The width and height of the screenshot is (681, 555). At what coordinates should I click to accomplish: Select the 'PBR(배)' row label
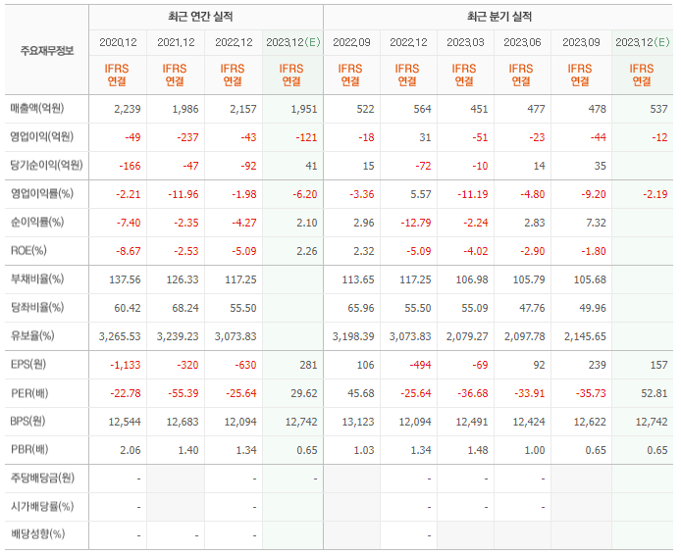[x=29, y=450]
